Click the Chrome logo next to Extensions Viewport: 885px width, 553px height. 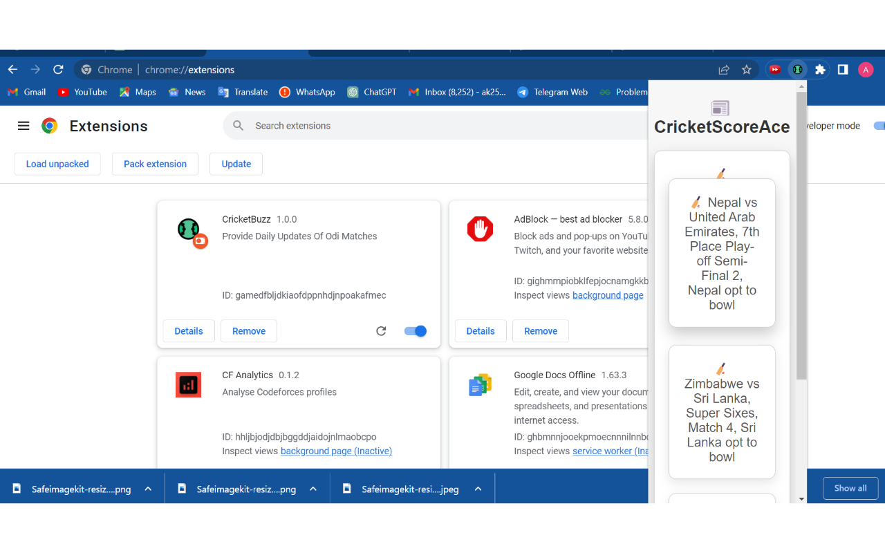pyautogui.click(x=49, y=126)
